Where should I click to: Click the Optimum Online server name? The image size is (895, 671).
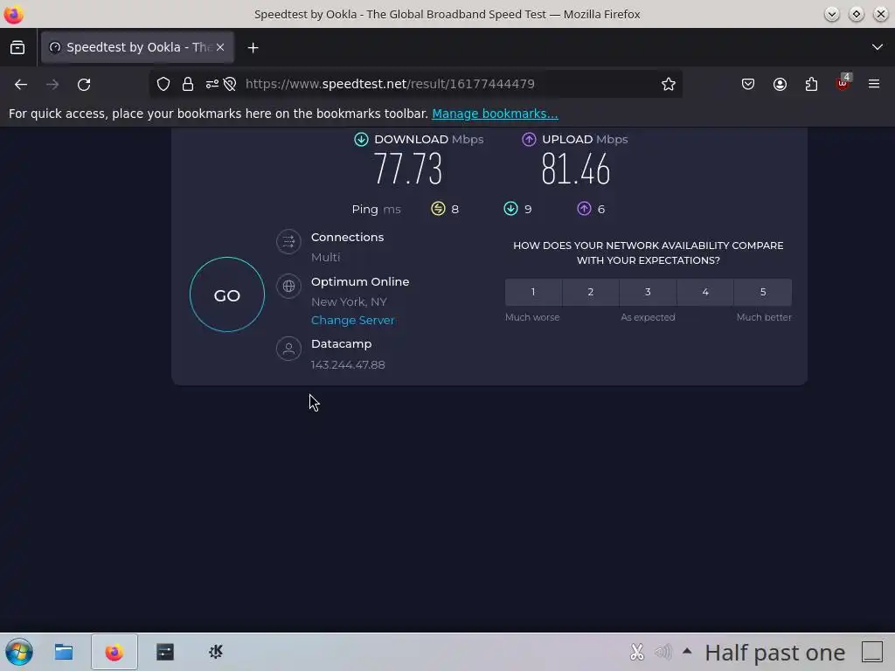(360, 282)
